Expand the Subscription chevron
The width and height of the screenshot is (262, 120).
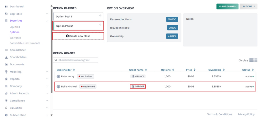coord(47,115)
